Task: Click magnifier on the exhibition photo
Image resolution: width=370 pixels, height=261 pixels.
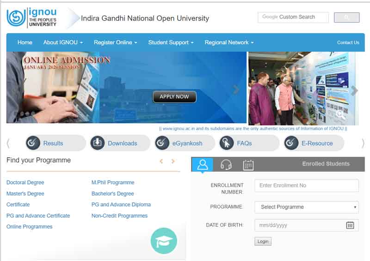Action: pos(340,115)
